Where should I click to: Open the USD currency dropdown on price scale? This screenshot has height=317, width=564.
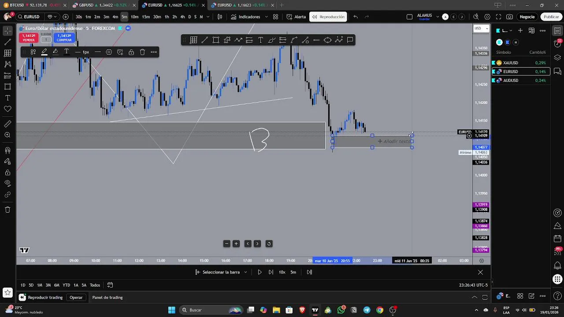(x=481, y=28)
